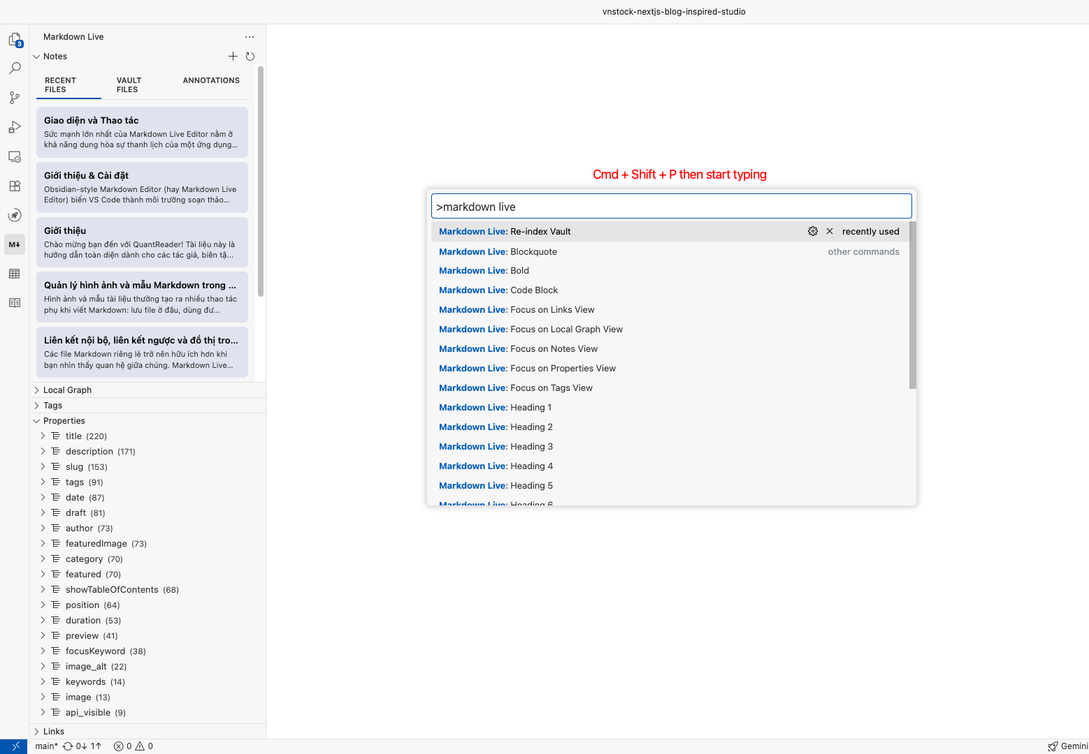
Task: Select the focusKeyword property row
Action: [147, 651]
